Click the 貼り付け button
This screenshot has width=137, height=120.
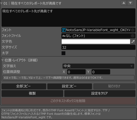(114, 86)
